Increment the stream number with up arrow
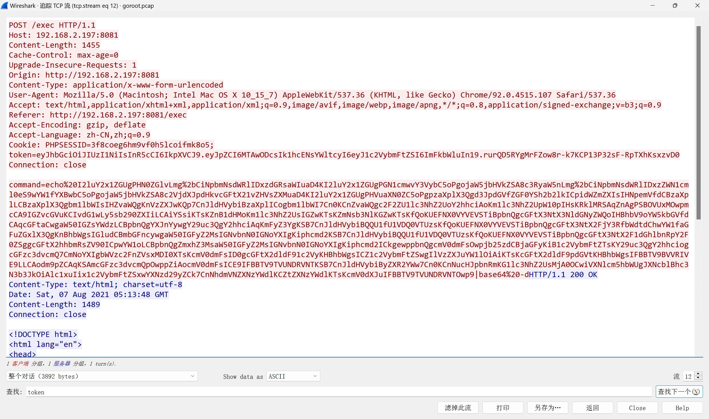Image resolution: width=709 pixels, height=419 pixels. 698,374
